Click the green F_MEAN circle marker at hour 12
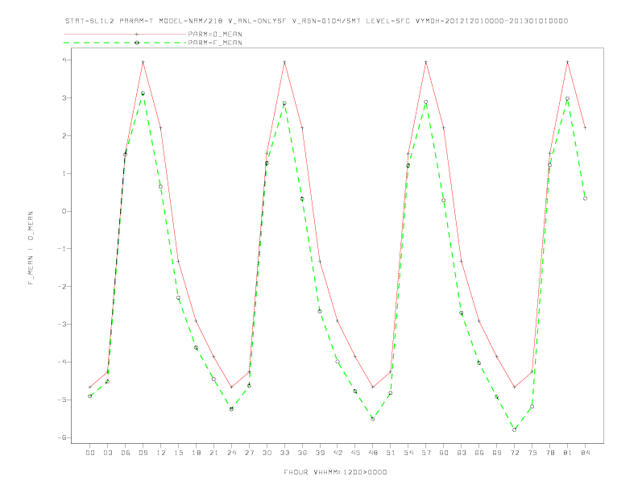The height and width of the screenshot is (493, 638). point(161,187)
